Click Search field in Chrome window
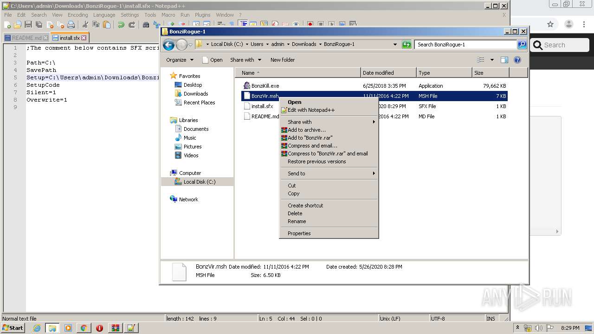Viewport: 594px width, 334px height. tap(560, 45)
